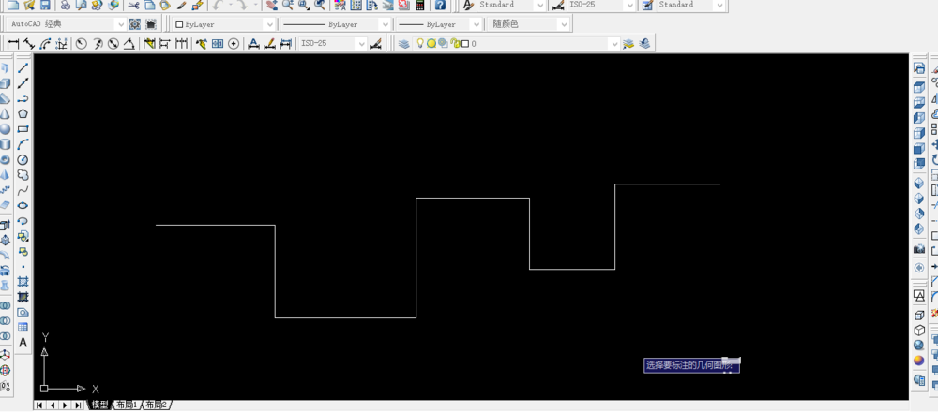Select the Hatch tool
This screenshot has height=412, width=938.
23,281
